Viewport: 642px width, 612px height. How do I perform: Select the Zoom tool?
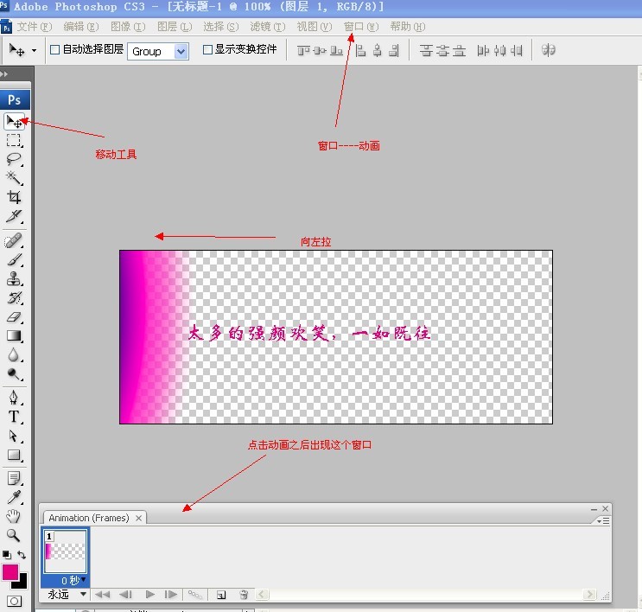coord(14,535)
